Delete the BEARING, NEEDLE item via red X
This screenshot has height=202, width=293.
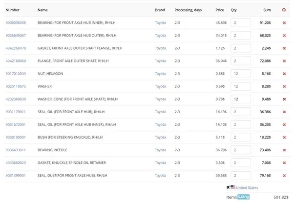(284, 150)
